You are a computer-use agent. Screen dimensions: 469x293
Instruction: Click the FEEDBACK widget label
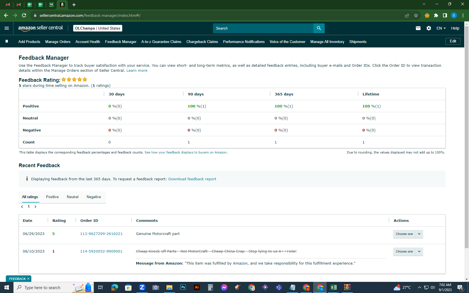tap(17, 279)
